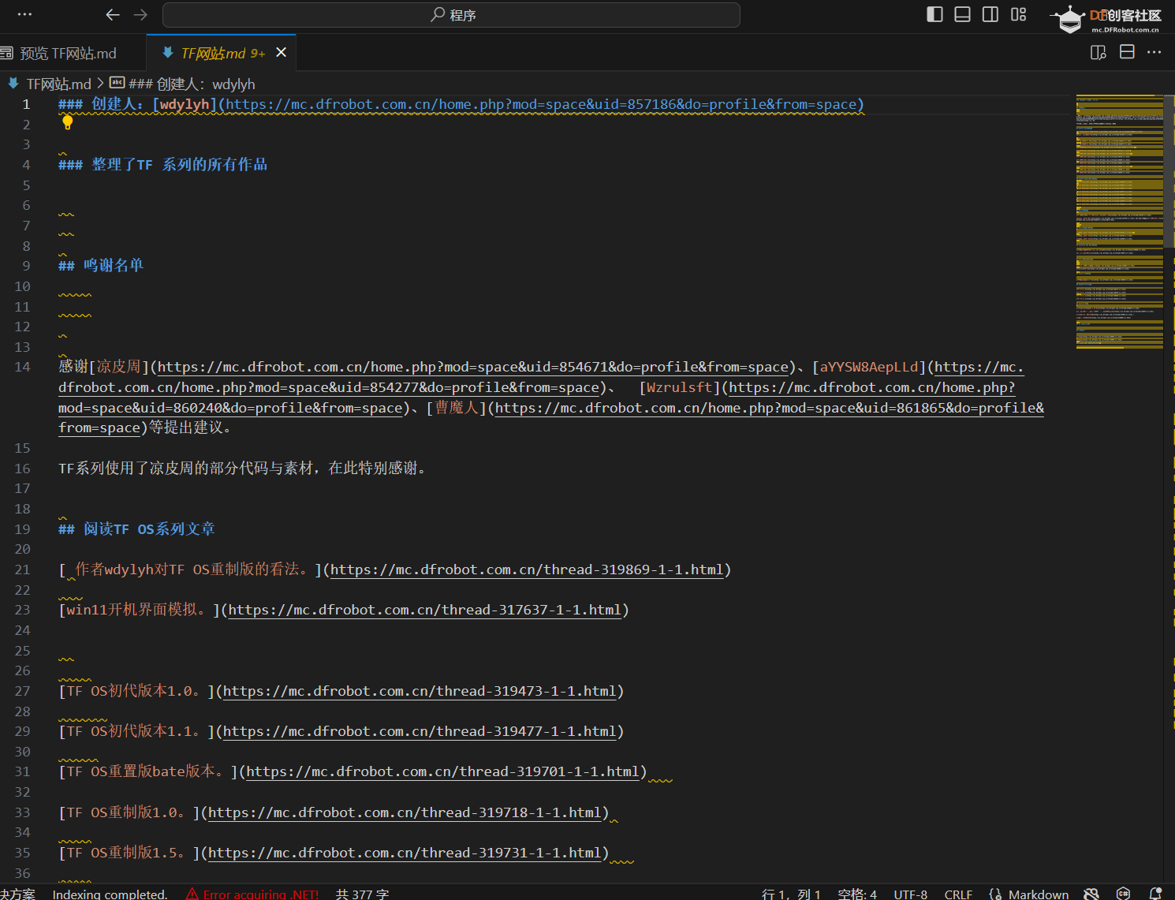Toggle the secondary side bar

[990, 14]
